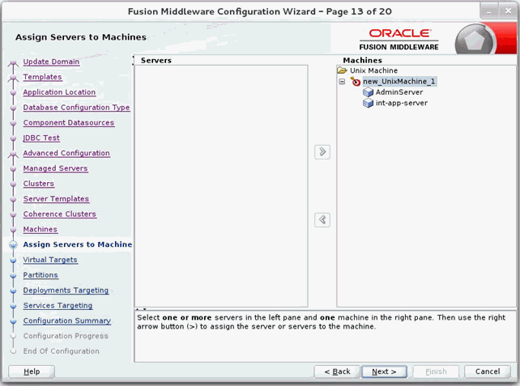Screen dimensions: 520x386
Task: Select new_UnixMachine_1 in Machines tree
Action: point(399,81)
